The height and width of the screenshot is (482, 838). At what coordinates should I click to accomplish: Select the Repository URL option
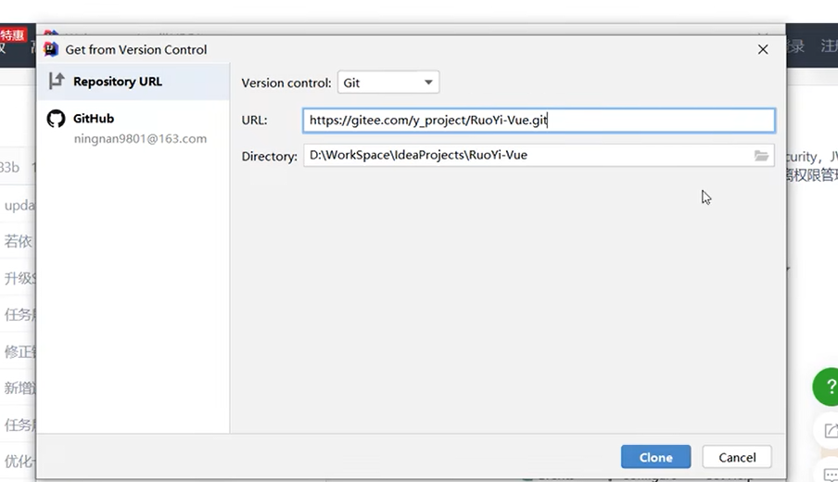133,82
